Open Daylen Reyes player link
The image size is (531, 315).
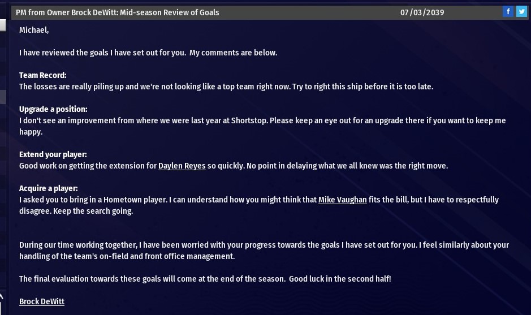point(182,166)
